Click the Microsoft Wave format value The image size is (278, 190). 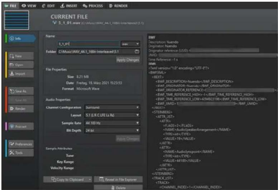(x=88, y=88)
